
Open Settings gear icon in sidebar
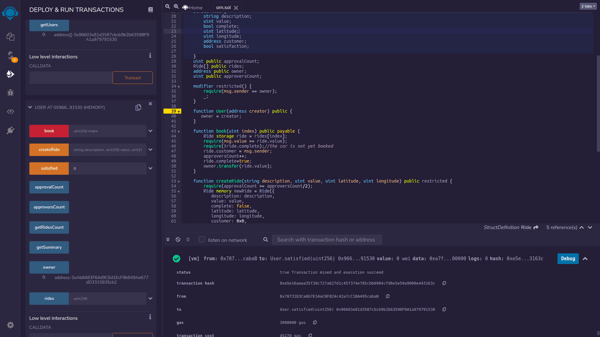(10, 325)
